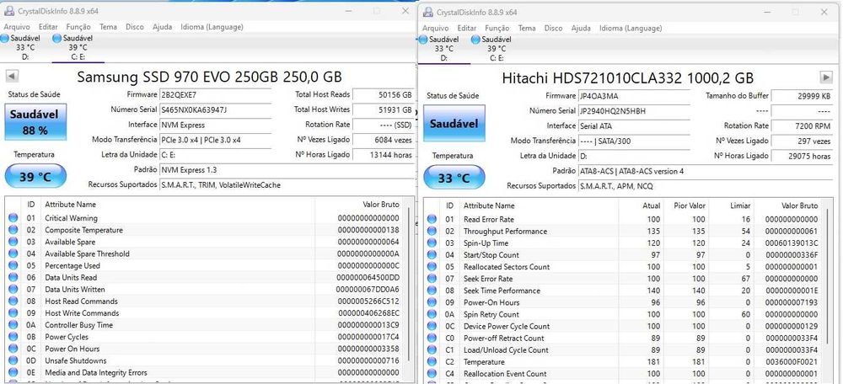This screenshot has width=843, height=384.
Task: Click status orb for Load/Unload Cycle Count
Action: tap(432, 349)
